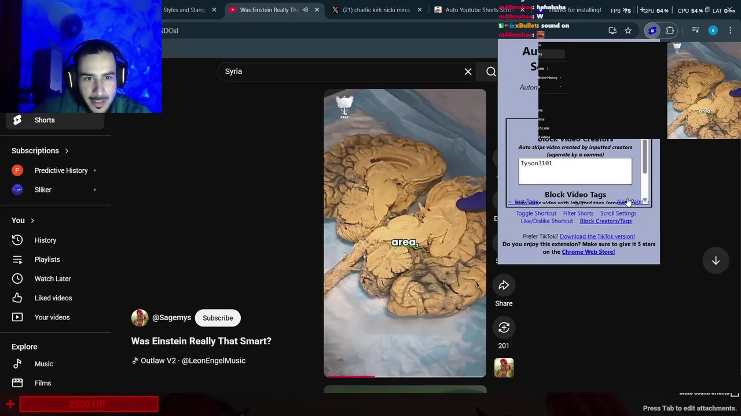741x416 pixels.
Task: Open the Chrome Web Store link
Action: (x=588, y=252)
